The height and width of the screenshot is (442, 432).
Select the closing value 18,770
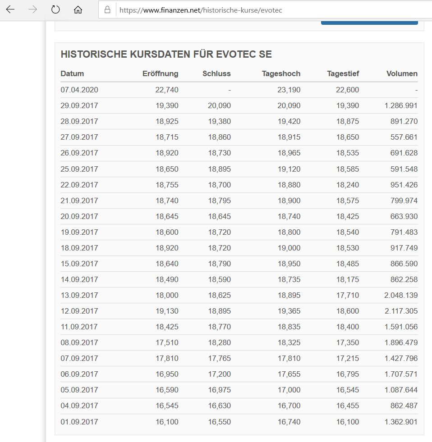219,327
